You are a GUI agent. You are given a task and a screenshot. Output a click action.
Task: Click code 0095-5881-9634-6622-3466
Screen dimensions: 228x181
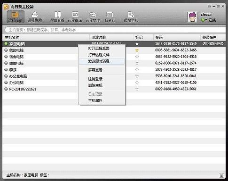tap(176, 50)
